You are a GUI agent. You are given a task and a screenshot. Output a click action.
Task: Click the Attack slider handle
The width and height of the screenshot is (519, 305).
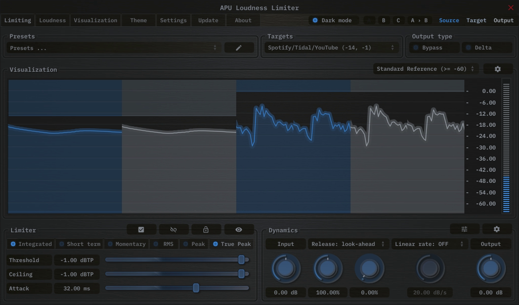[x=196, y=288]
